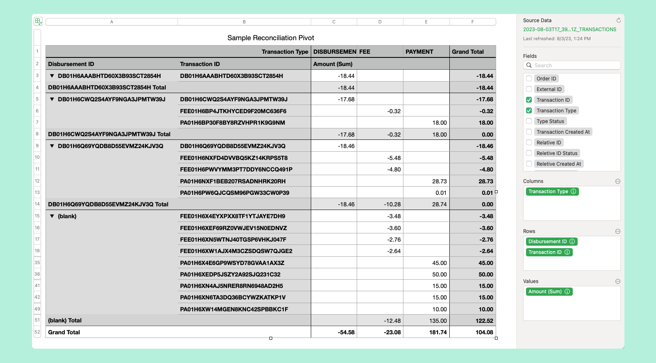Image resolution: width=656 pixels, height=363 pixels.
Task: Click the FEE column header cell
Action: click(x=380, y=52)
